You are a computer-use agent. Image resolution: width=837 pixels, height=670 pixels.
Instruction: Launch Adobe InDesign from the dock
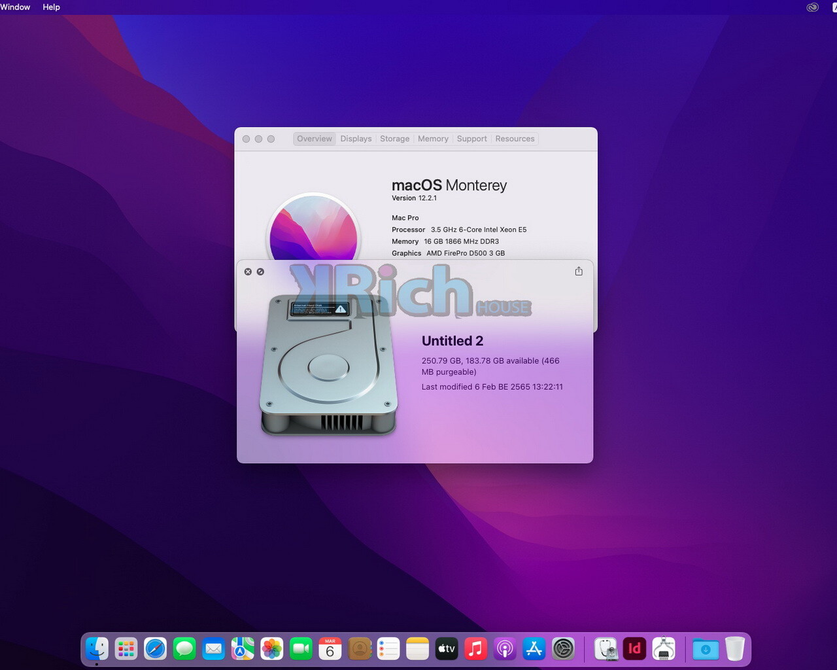[635, 649]
